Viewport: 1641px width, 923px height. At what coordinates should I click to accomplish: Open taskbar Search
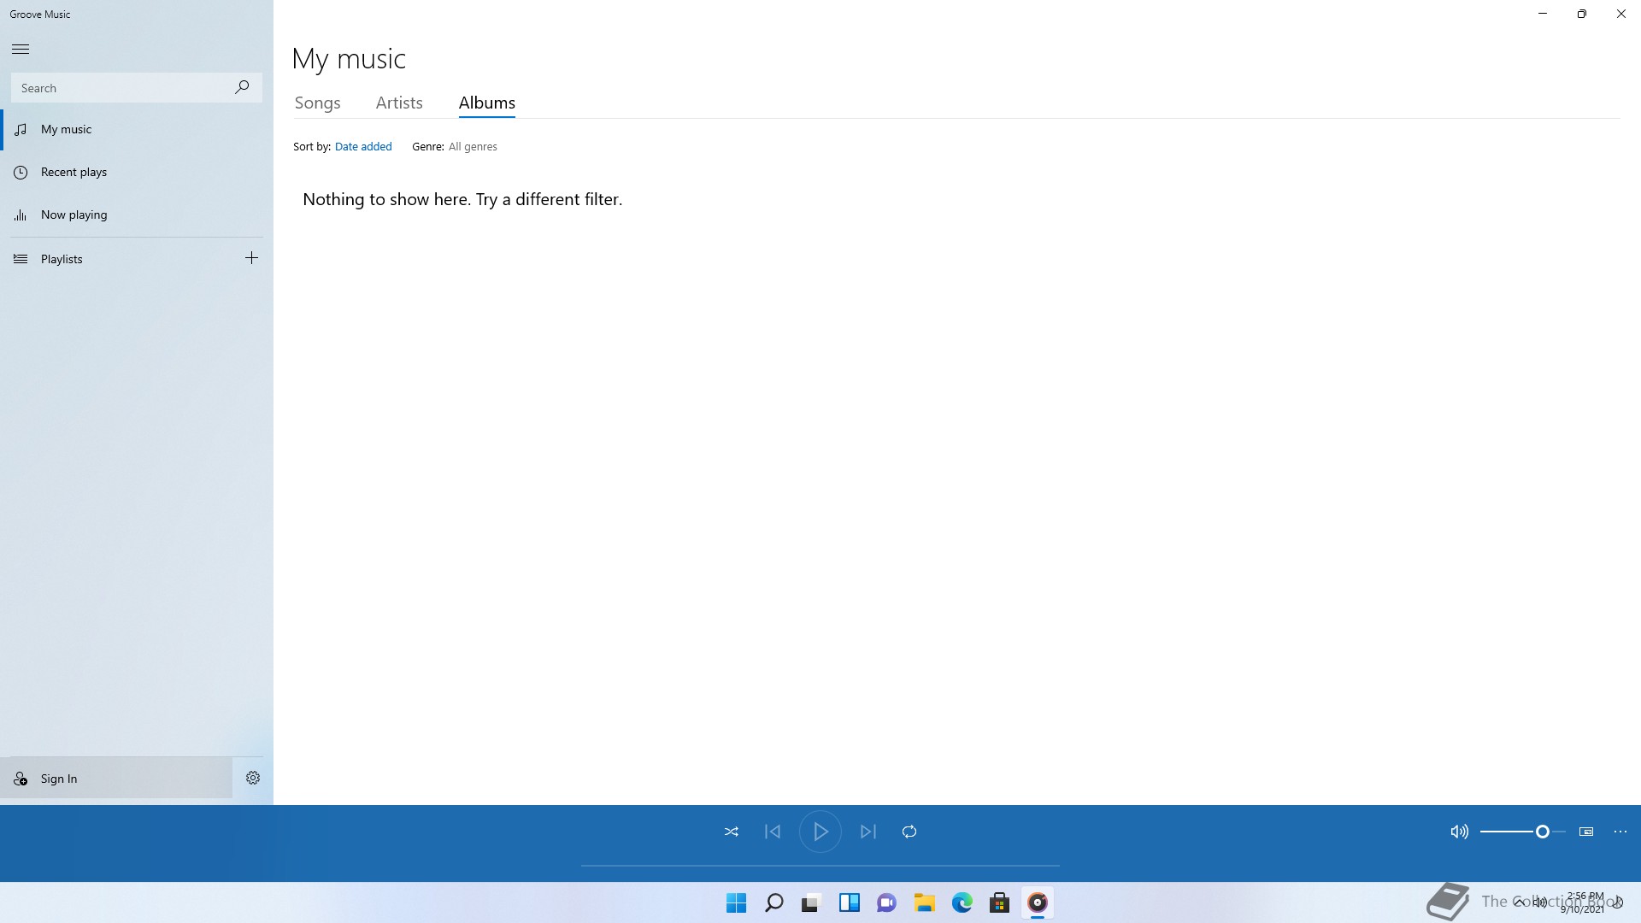(x=773, y=902)
